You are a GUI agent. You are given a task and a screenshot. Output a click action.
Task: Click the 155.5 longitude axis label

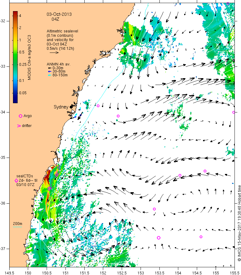click(235, 273)
